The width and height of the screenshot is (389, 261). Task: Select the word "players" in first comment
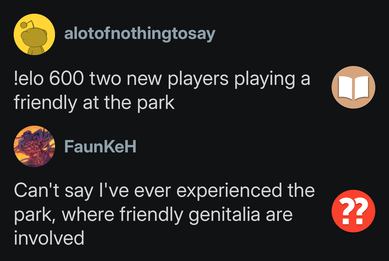198,79
